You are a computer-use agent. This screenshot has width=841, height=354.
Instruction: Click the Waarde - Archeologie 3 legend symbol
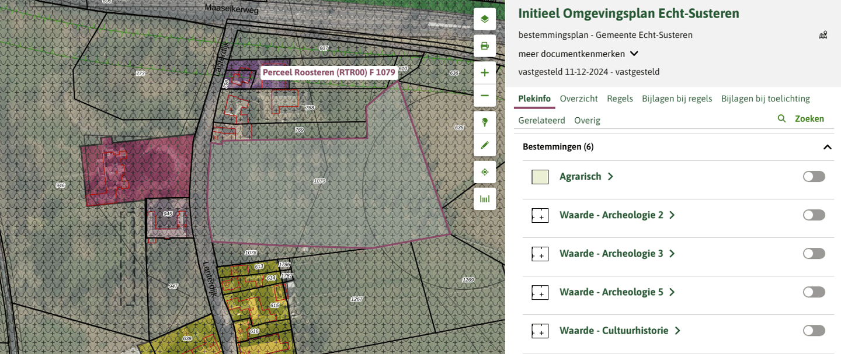[540, 254]
